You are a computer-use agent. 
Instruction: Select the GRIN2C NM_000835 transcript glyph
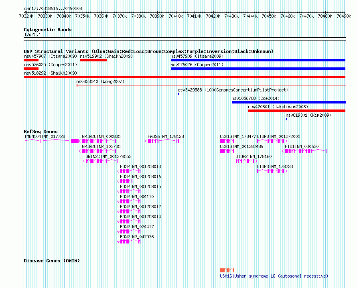click(x=98, y=141)
